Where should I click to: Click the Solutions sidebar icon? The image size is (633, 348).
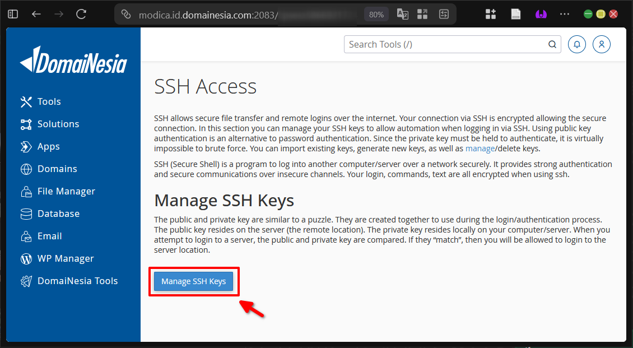[x=26, y=124]
